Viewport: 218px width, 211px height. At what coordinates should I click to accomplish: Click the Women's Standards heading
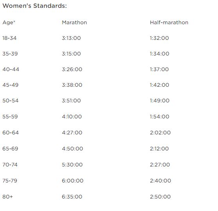pyautogui.click(x=34, y=6)
